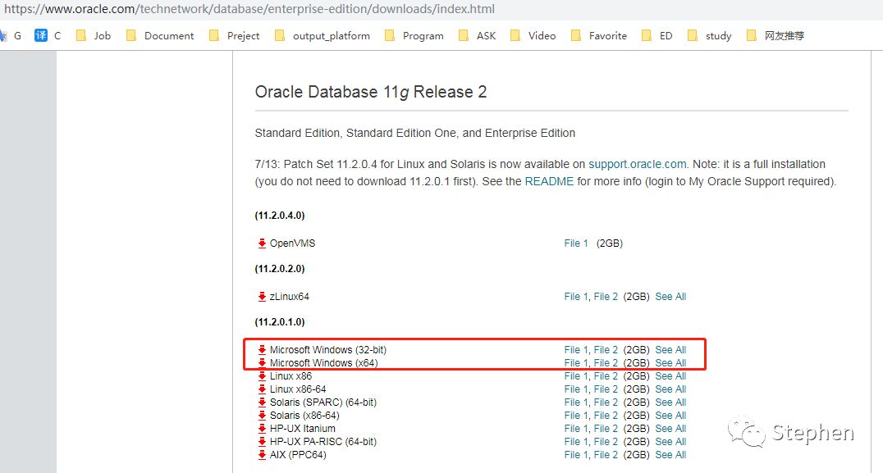Click the Oracle Database 11g Release 2 heading
The width and height of the screenshot is (883, 473).
click(x=371, y=93)
